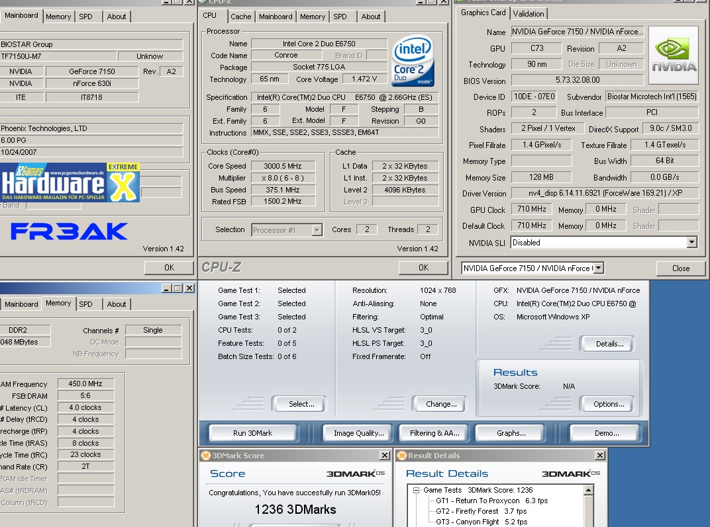Click the Graphs button in 3DMark
Screen dimensions: 710x527
pyautogui.click(x=511, y=433)
